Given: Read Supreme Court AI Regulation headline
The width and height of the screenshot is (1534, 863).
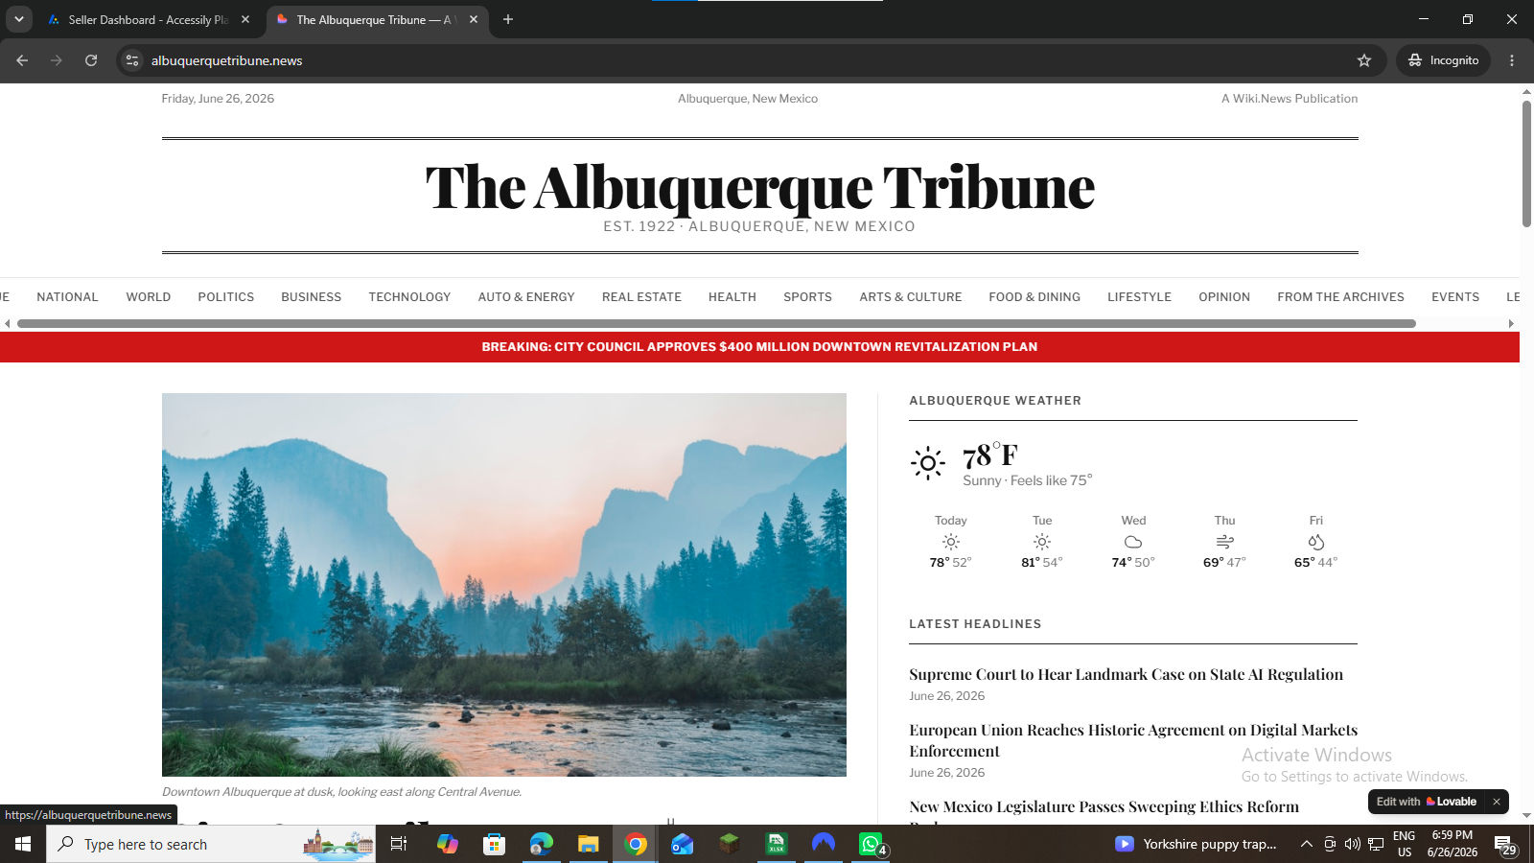Looking at the screenshot, I should tap(1126, 674).
